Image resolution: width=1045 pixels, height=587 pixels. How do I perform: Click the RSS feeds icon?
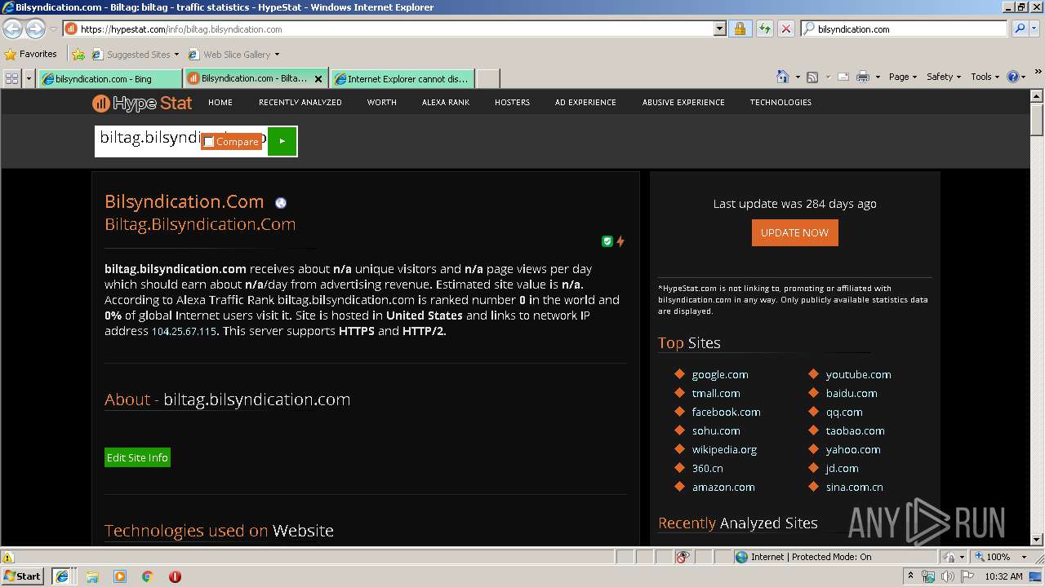tap(812, 77)
